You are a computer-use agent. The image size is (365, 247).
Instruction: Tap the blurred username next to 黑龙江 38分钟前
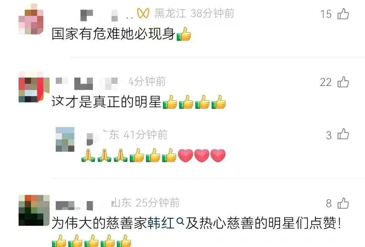[x=106, y=15]
